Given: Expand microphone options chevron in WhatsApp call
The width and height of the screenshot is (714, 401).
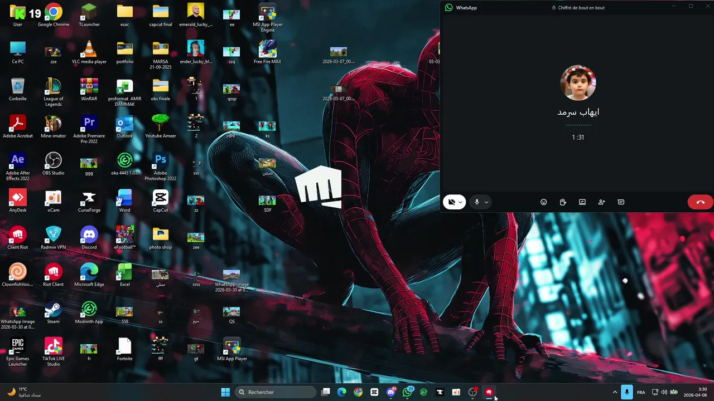Looking at the screenshot, I should [486, 202].
